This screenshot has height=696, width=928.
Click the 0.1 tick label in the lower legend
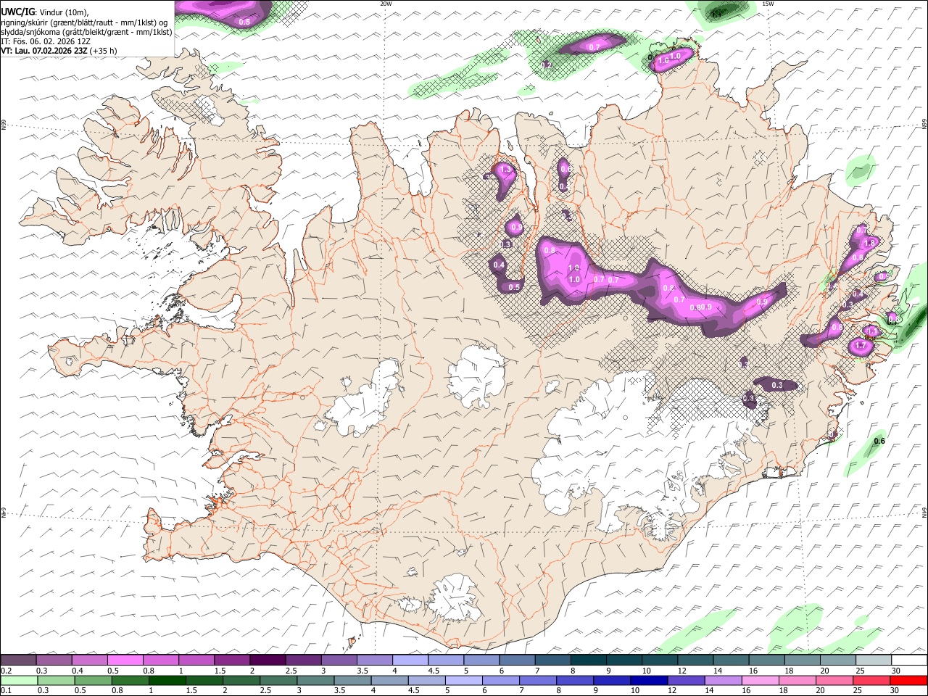(7, 690)
